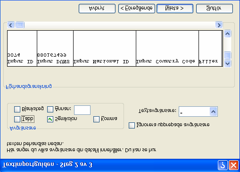Tick the Tabb delimiter checkbox
The image size is (240, 172).
click(x=17, y=120)
